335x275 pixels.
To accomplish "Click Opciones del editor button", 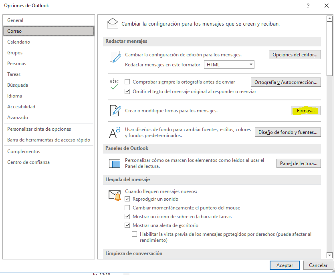I will tap(295, 55).
